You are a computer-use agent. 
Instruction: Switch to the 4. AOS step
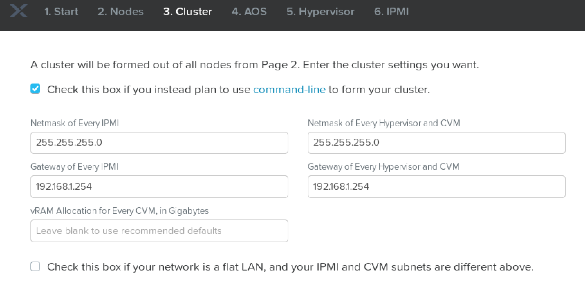click(x=249, y=12)
